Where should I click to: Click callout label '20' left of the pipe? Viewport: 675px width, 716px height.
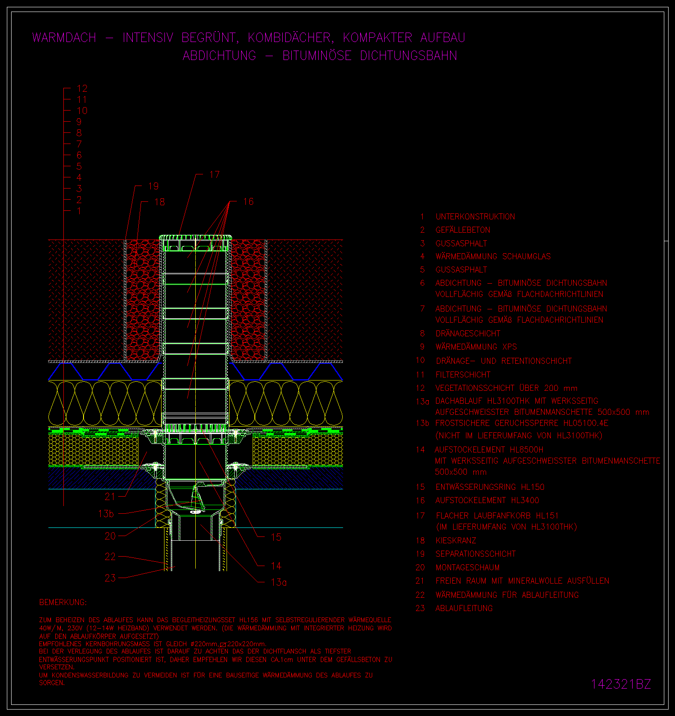click(x=110, y=536)
